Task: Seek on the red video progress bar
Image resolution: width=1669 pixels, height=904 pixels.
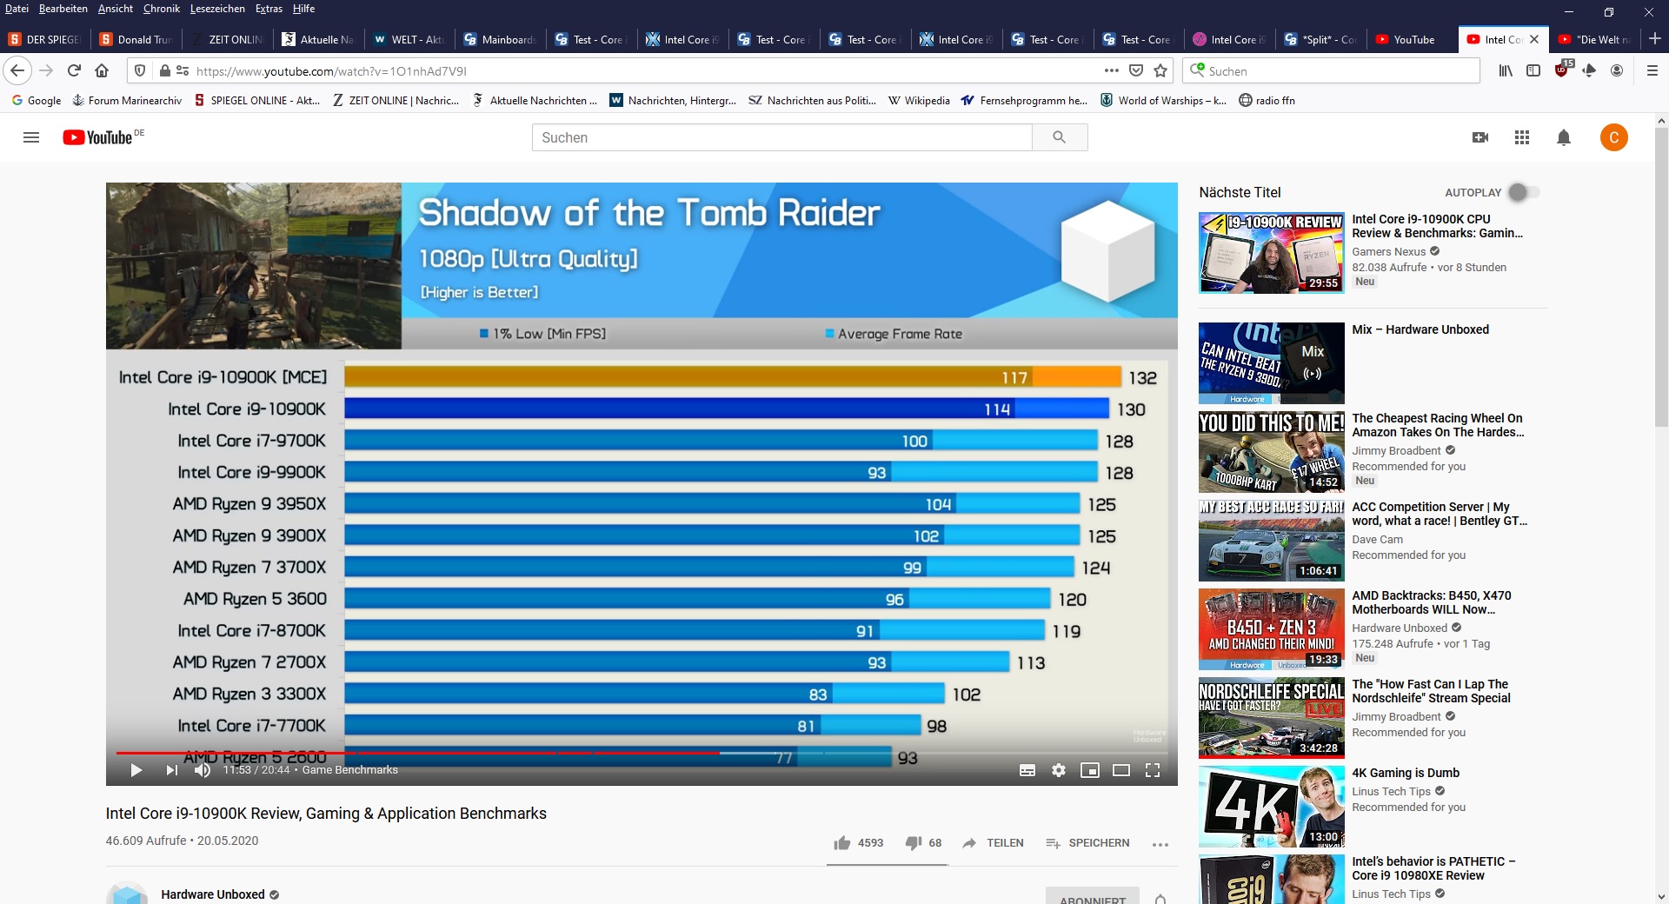Action: click(642, 753)
